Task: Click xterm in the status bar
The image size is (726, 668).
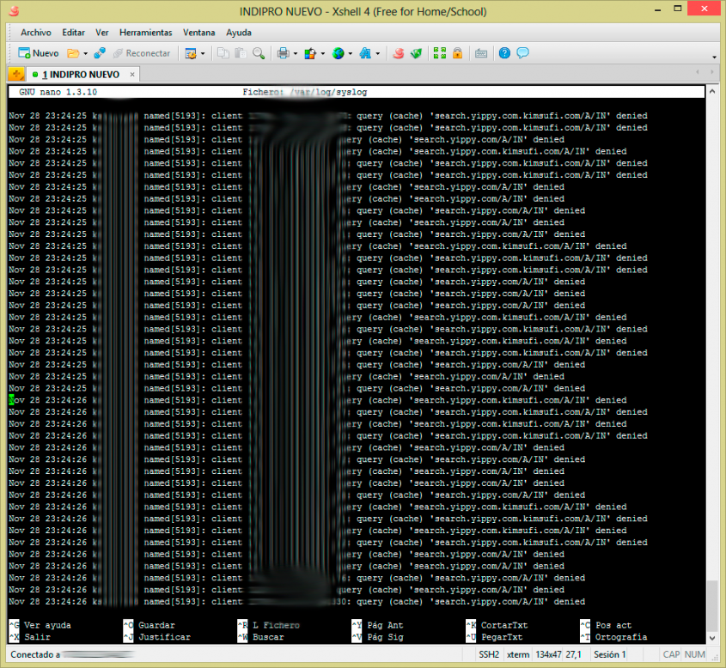Action: (517, 654)
